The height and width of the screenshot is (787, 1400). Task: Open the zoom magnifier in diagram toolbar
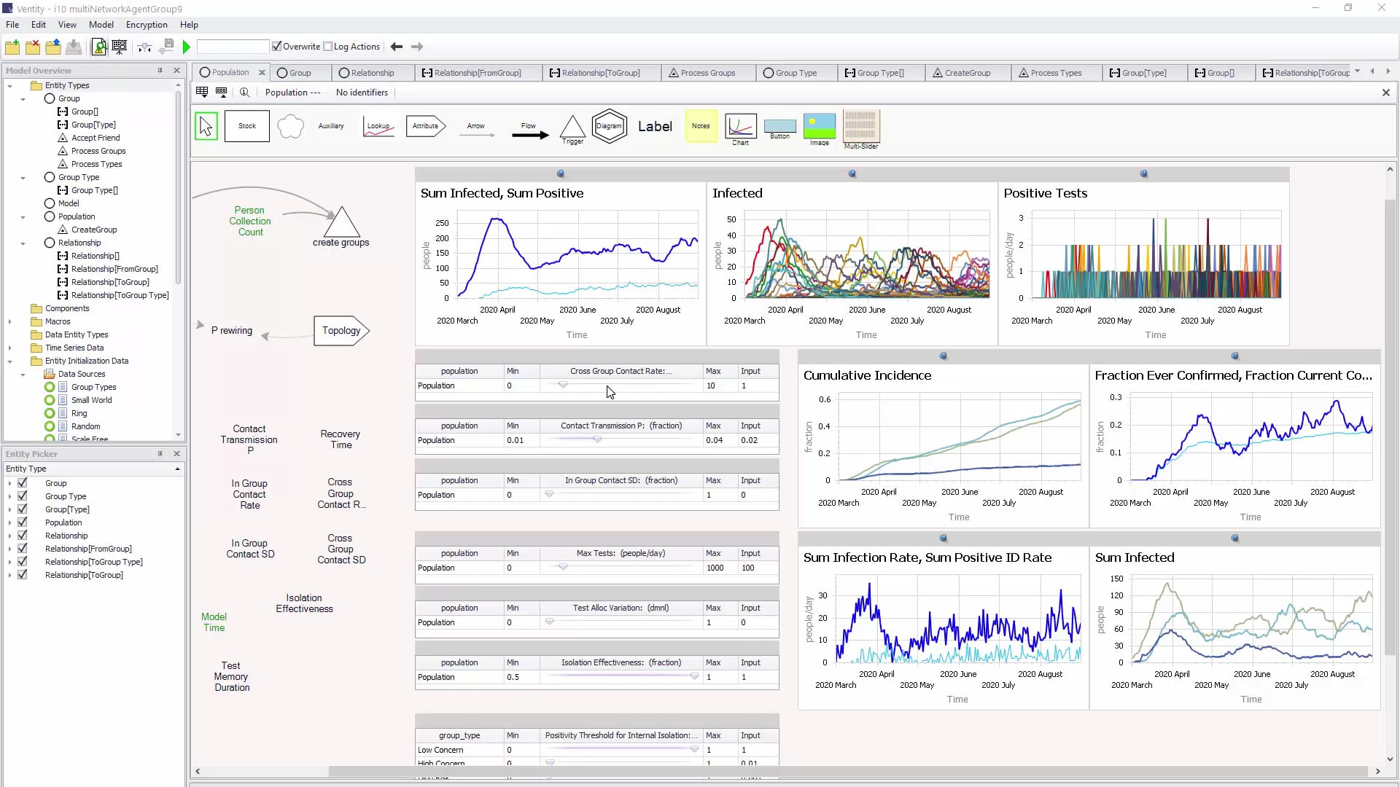pyautogui.click(x=244, y=93)
